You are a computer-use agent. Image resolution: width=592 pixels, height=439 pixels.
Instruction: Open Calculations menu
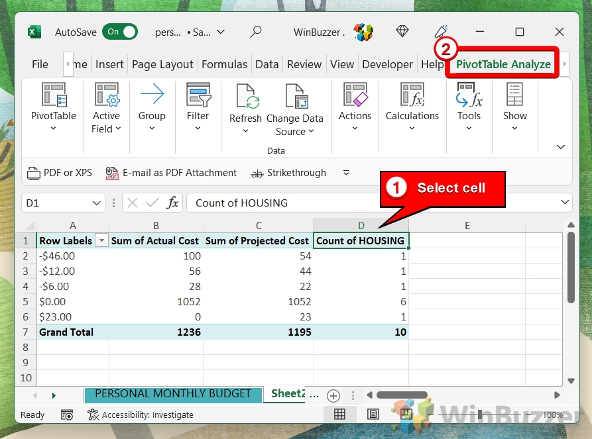tap(412, 107)
